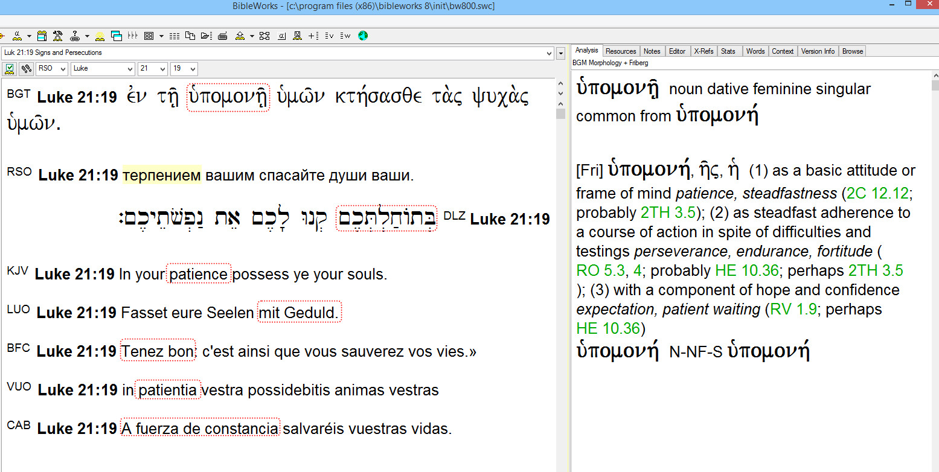Click the four-square grid layout icon

tap(149, 36)
